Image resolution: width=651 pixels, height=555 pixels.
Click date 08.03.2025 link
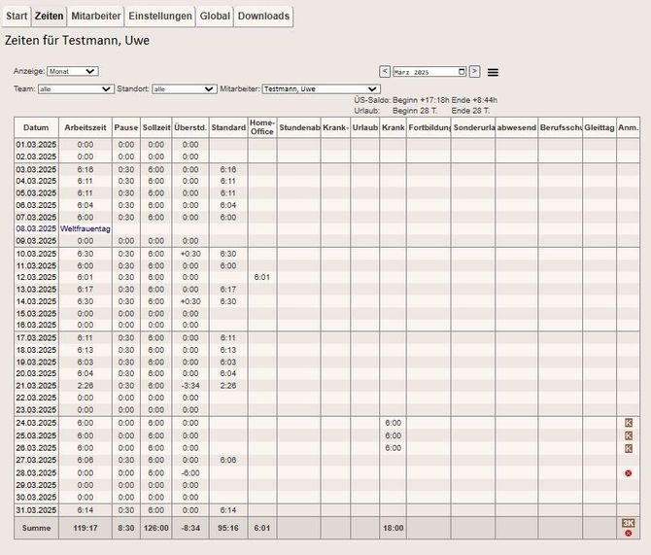(36, 228)
